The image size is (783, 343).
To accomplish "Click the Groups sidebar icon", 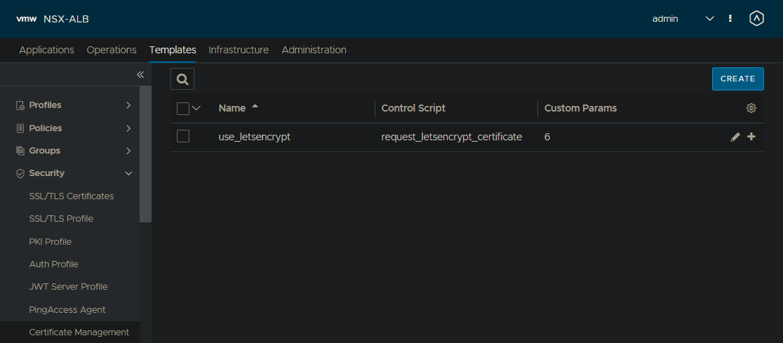I will (20, 151).
